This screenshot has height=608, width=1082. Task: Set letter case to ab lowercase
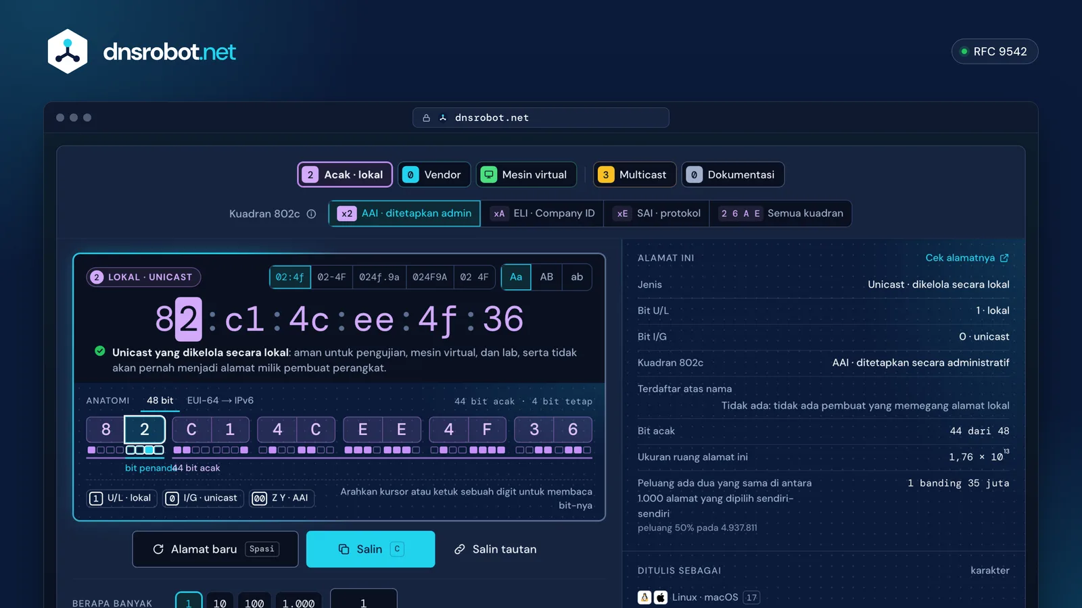tap(577, 277)
